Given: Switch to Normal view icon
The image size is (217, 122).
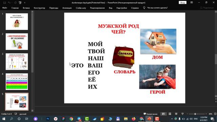Looking at the screenshot, I should click(163, 114).
